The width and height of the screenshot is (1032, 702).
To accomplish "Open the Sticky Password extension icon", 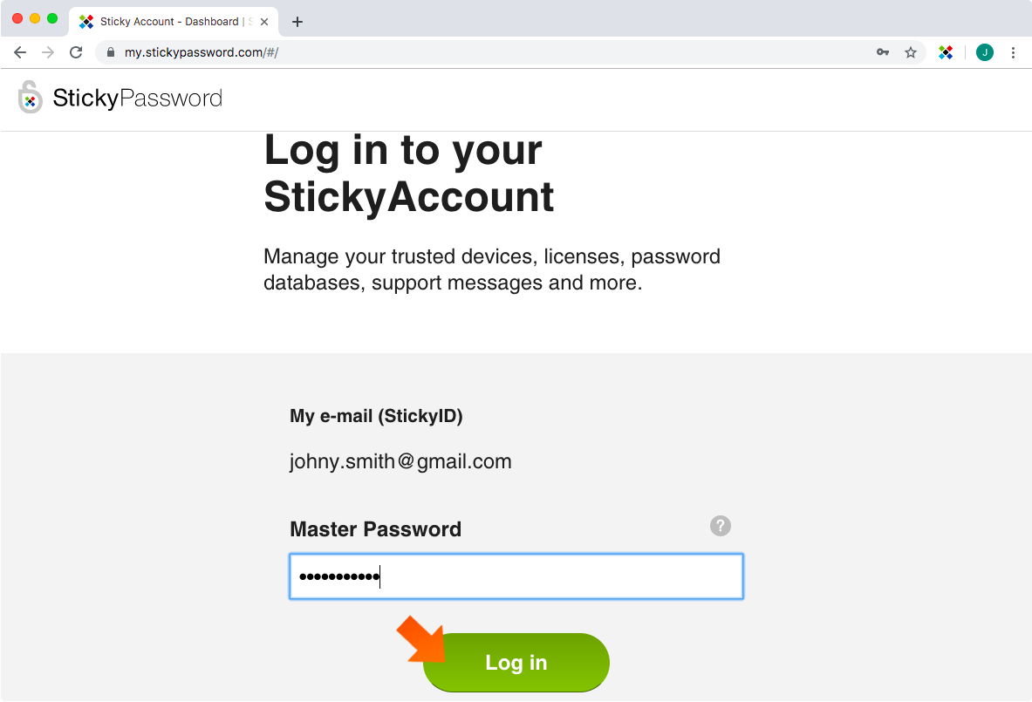I will tap(946, 52).
